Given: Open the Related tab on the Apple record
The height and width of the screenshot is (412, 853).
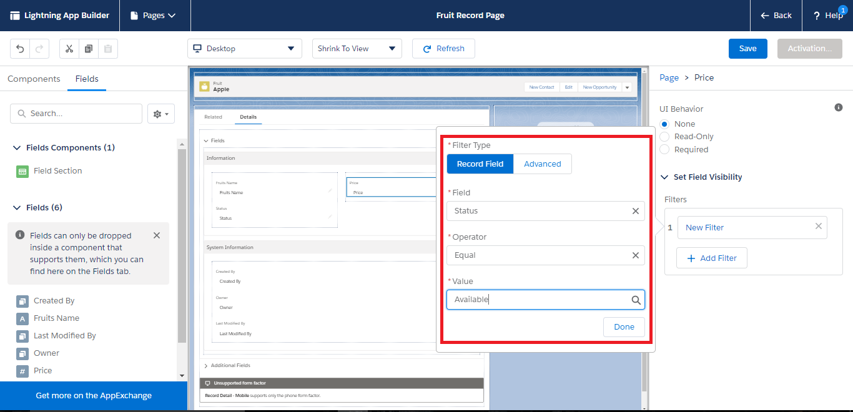Looking at the screenshot, I should point(212,117).
